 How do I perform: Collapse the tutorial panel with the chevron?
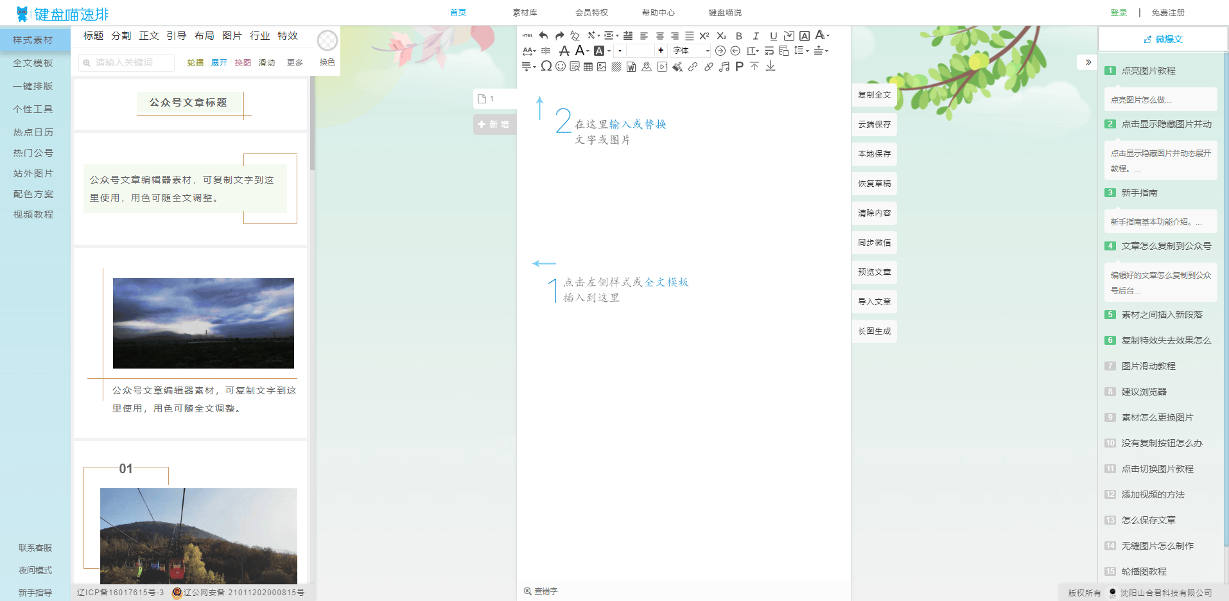pyautogui.click(x=1088, y=62)
